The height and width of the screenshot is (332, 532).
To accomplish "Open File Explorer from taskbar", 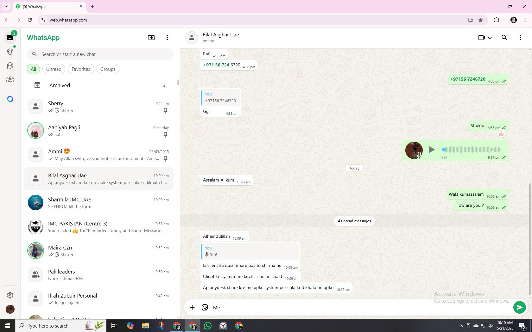I will [x=145, y=326].
